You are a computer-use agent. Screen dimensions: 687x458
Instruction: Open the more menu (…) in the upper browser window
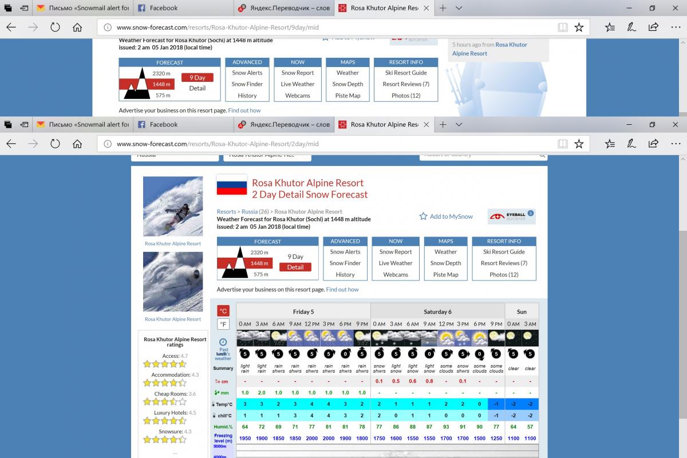pyautogui.click(x=675, y=27)
